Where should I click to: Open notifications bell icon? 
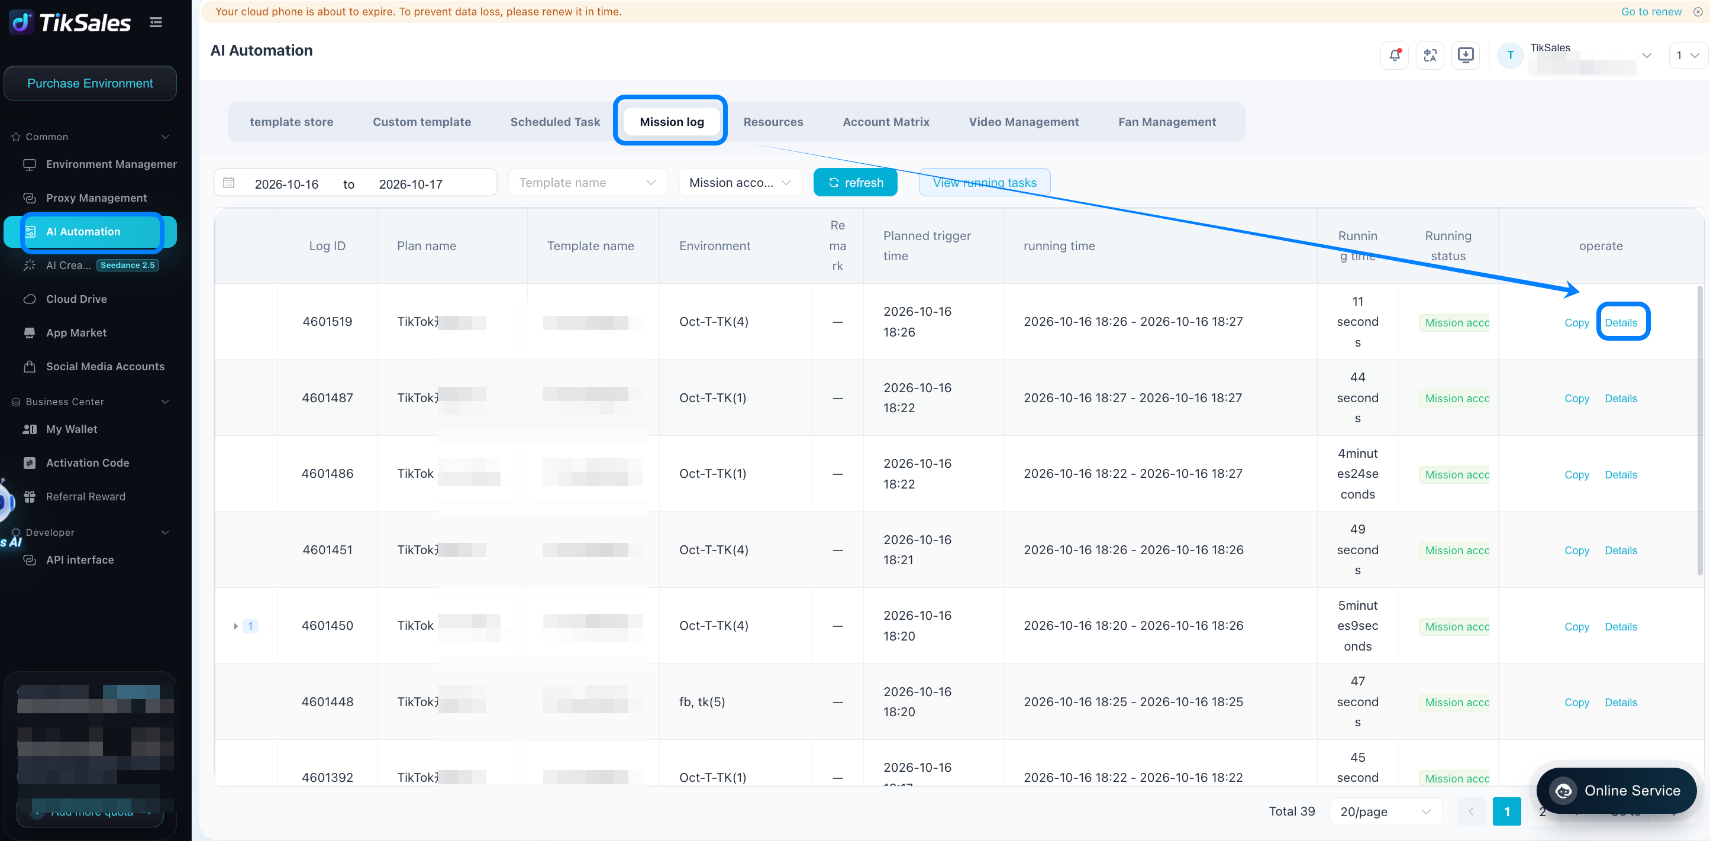click(1395, 55)
